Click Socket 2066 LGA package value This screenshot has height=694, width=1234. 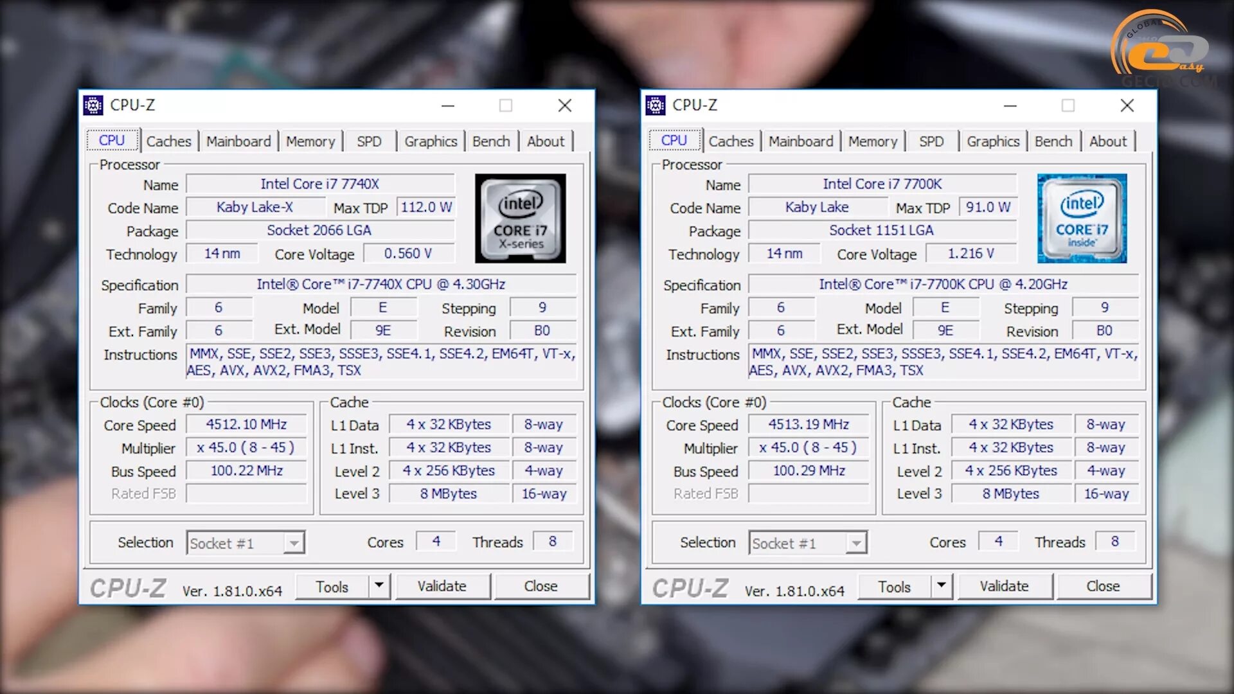click(320, 230)
